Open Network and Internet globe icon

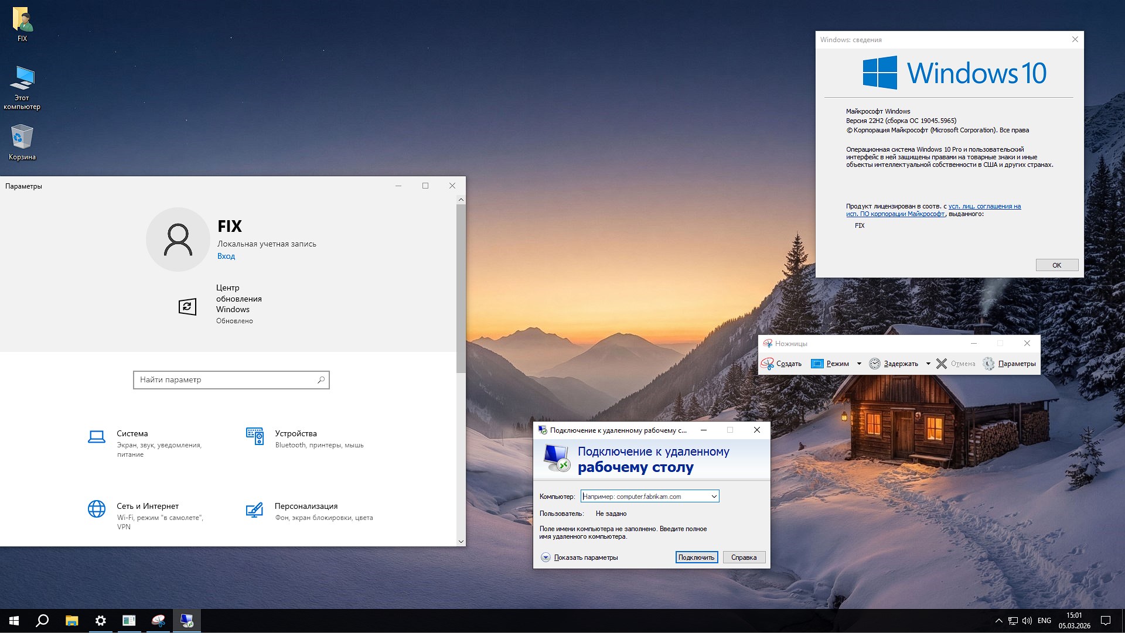click(x=97, y=509)
